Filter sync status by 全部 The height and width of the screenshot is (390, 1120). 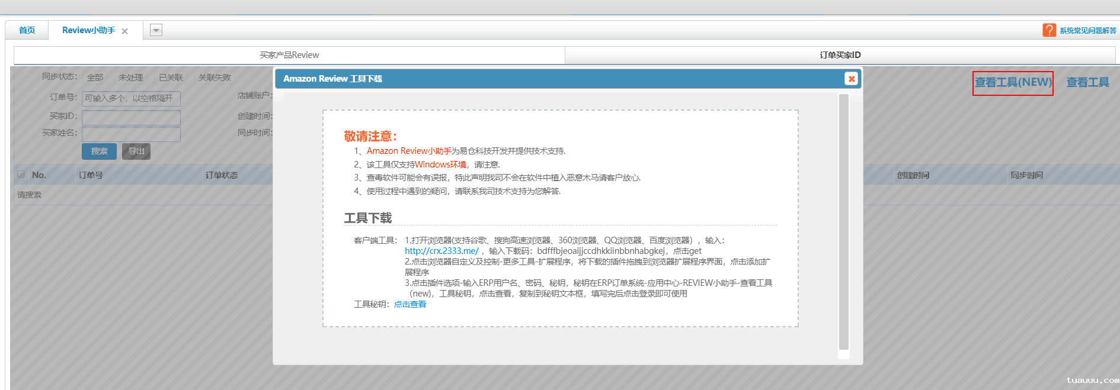point(95,78)
